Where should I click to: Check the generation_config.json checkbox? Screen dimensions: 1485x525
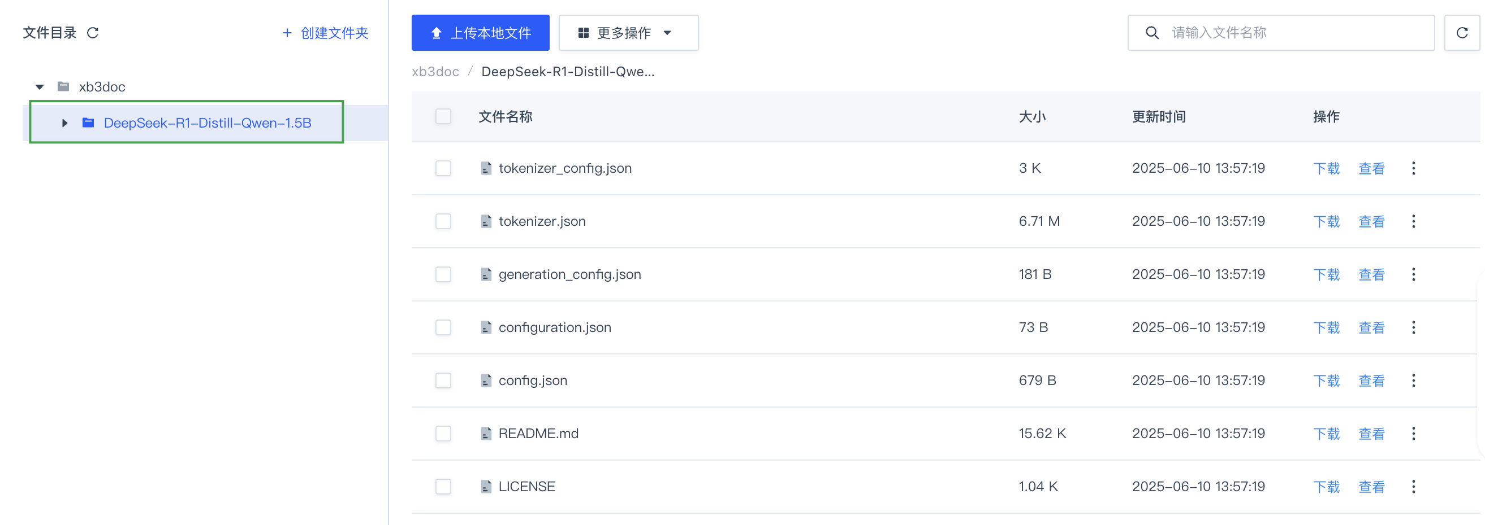point(443,274)
